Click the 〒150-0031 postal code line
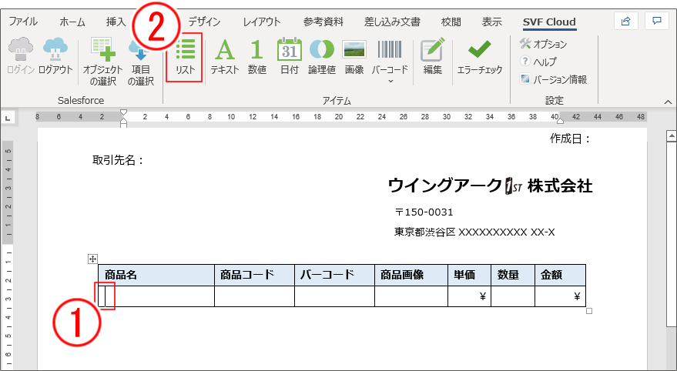 pos(424,212)
